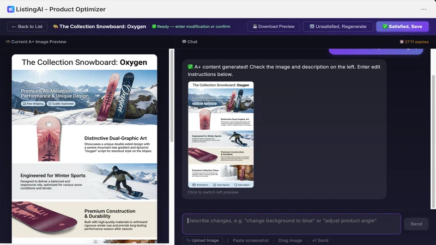Click the Chat panel header label

tap(192, 42)
